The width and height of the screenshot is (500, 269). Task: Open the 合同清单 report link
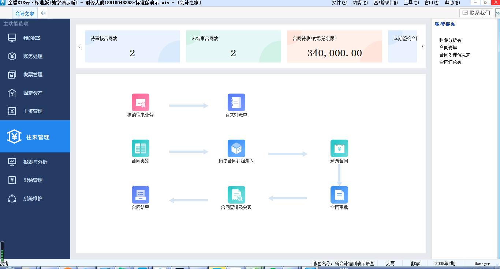(448, 48)
